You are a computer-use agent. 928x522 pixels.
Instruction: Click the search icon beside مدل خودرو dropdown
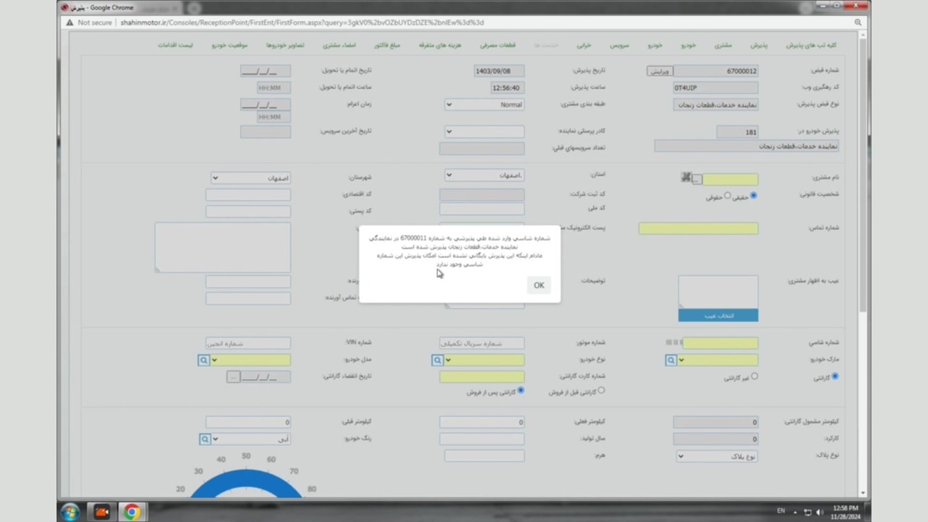point(204,360)
